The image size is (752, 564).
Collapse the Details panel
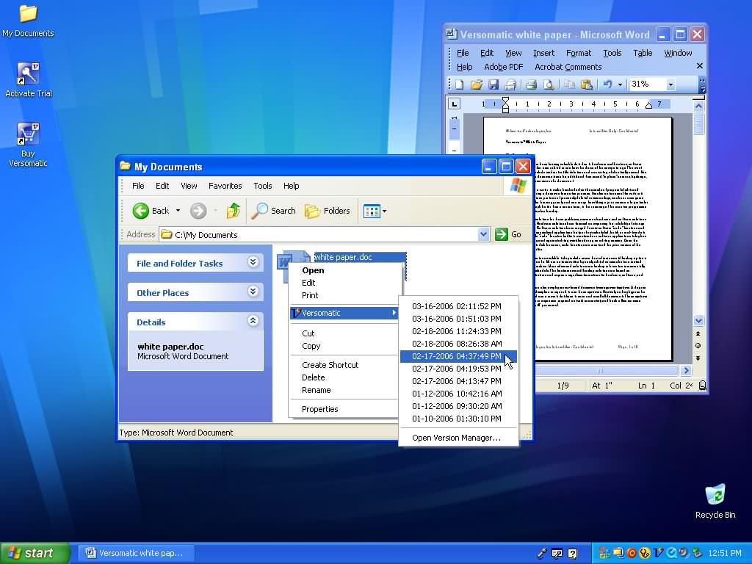pyautogui.click(x=253, y=320)
